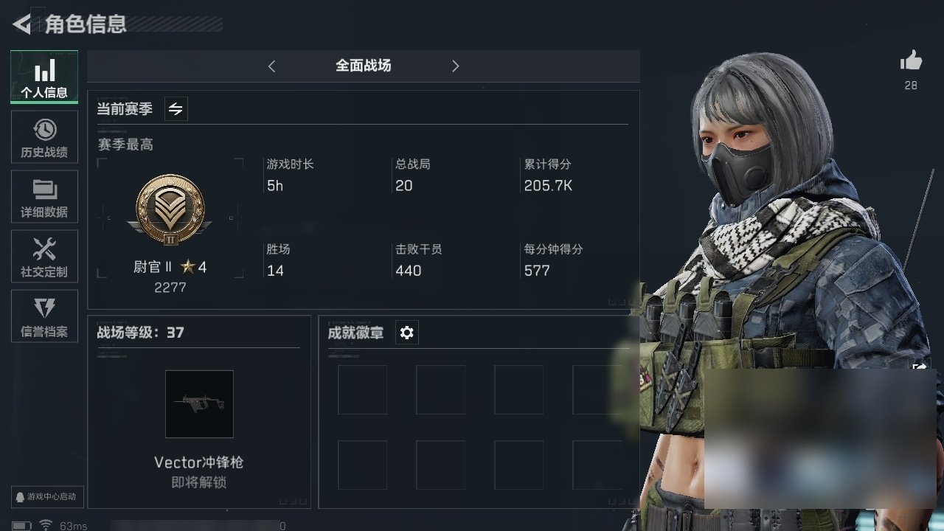The height and width of the screenshot is (531, 944).
Task: Open 成就徽章 settings gear
Action: 407,333
